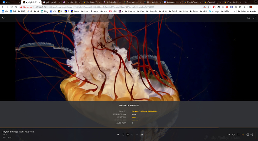Uncheck the Auto Play checkbox
The height and width of the screenshot is (141, 258).
[132, 123]
